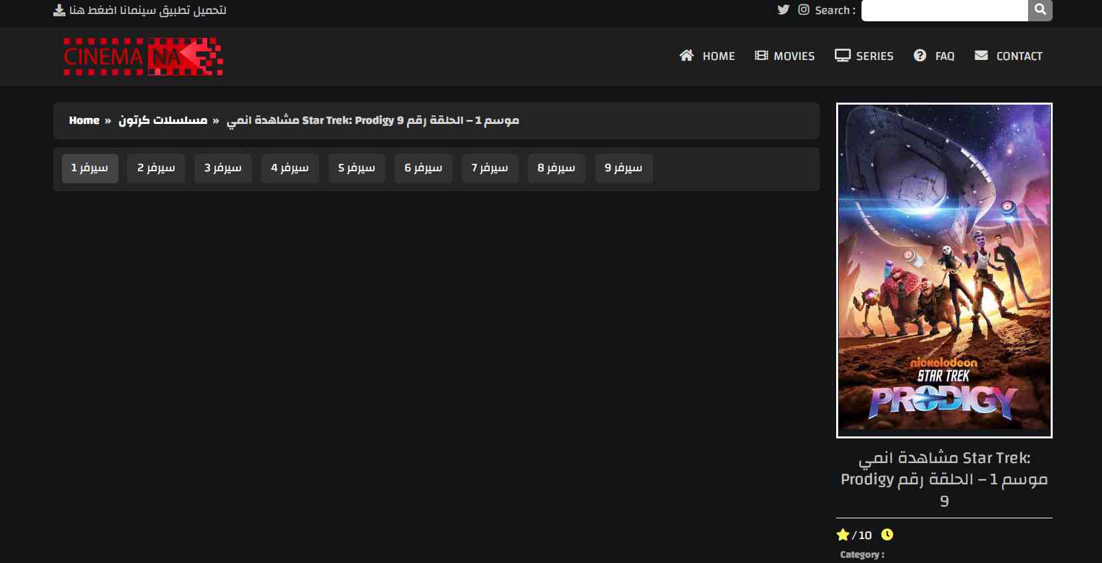This screenshot has width=1102, height=563.
Task: Click the episode title under poster
Action: pos(944,479)
